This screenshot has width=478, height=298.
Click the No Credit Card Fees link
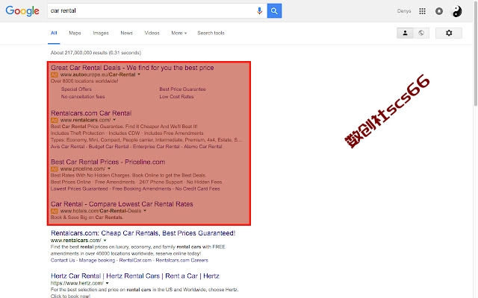(197, 188)
